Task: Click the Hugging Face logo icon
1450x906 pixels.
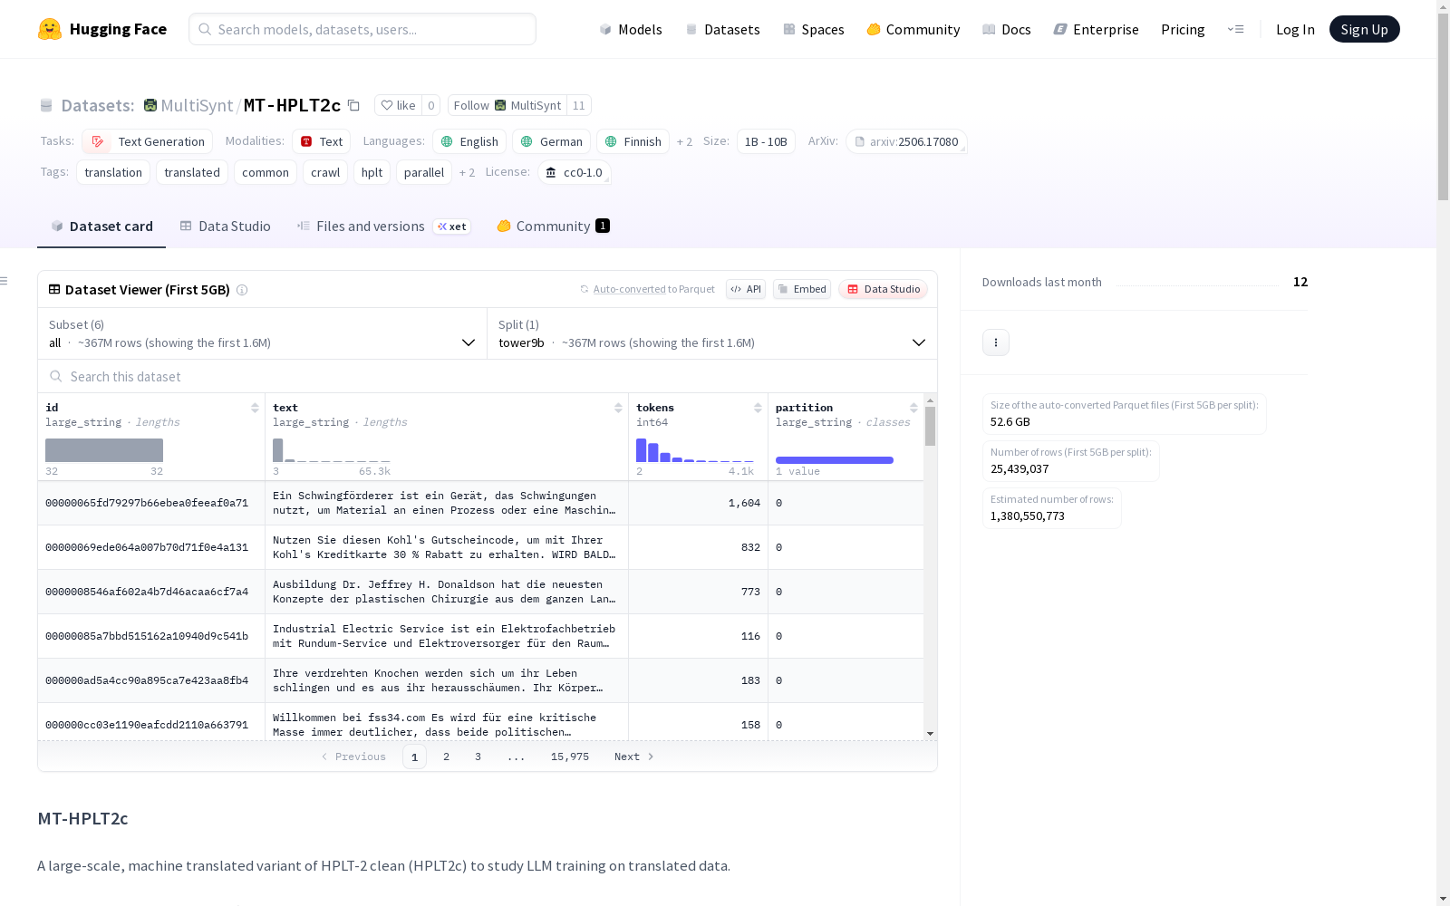Action: pyautogui.click(x=50, y=29)
